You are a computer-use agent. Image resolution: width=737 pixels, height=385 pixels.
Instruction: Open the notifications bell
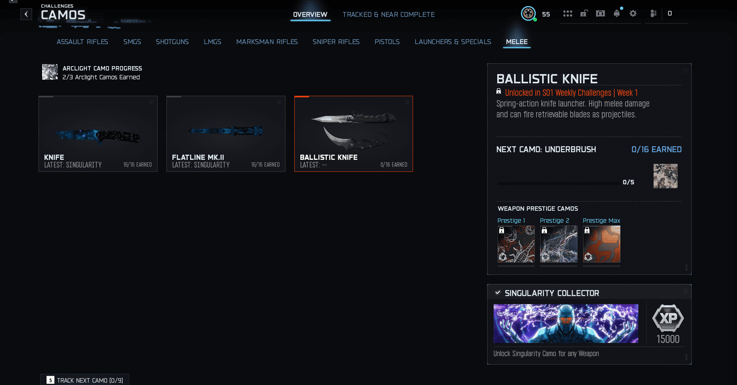(x=617, y=14)
